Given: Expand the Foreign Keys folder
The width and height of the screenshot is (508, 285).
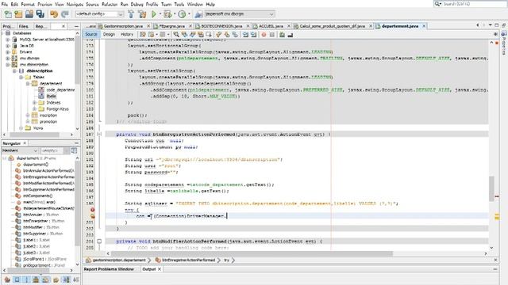Looking at the screenshot, I should (34, 109).
